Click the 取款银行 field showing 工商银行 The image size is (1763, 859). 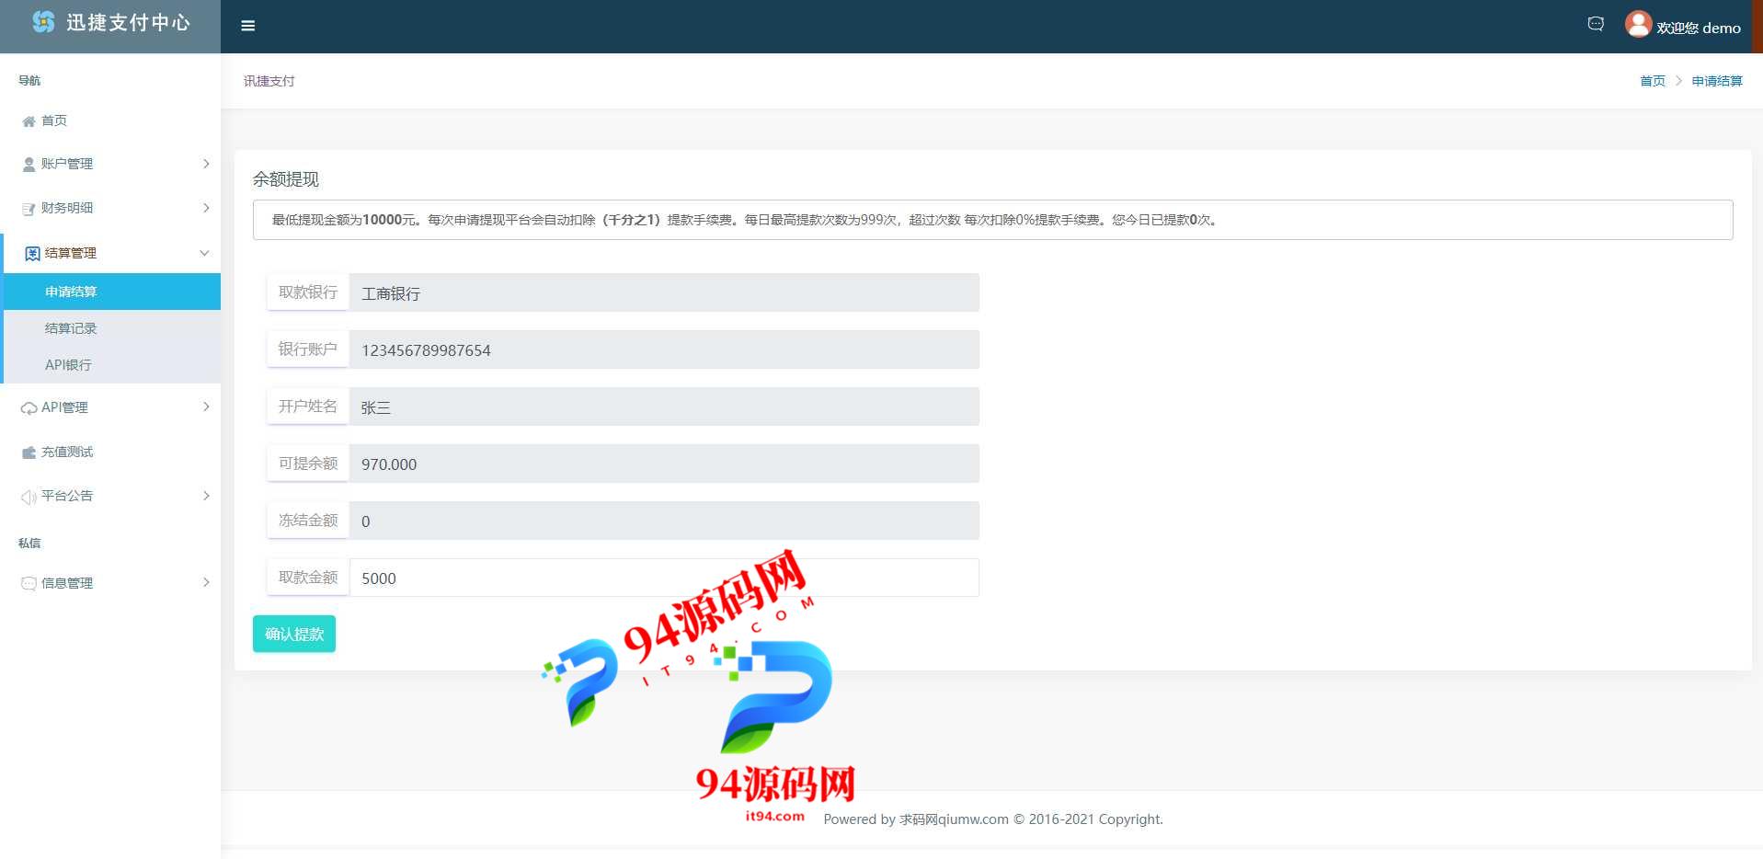tap(664, 292)
